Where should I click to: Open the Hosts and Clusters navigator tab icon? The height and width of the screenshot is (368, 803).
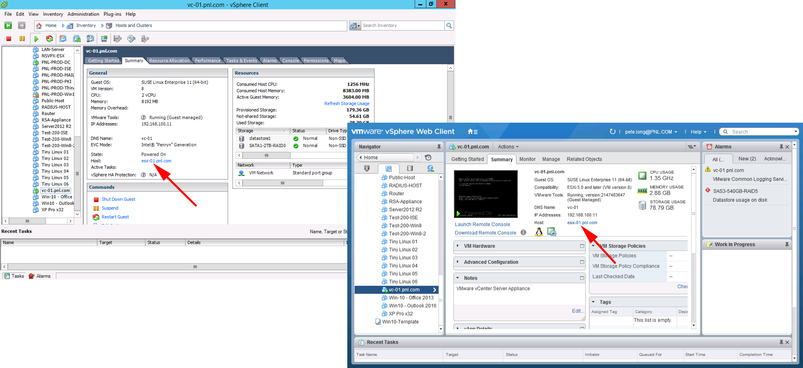pyautogui.click(x=367, y=168)
